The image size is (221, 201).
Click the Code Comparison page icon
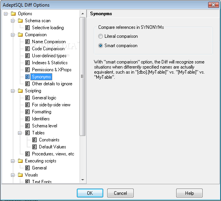click(27, 49)
